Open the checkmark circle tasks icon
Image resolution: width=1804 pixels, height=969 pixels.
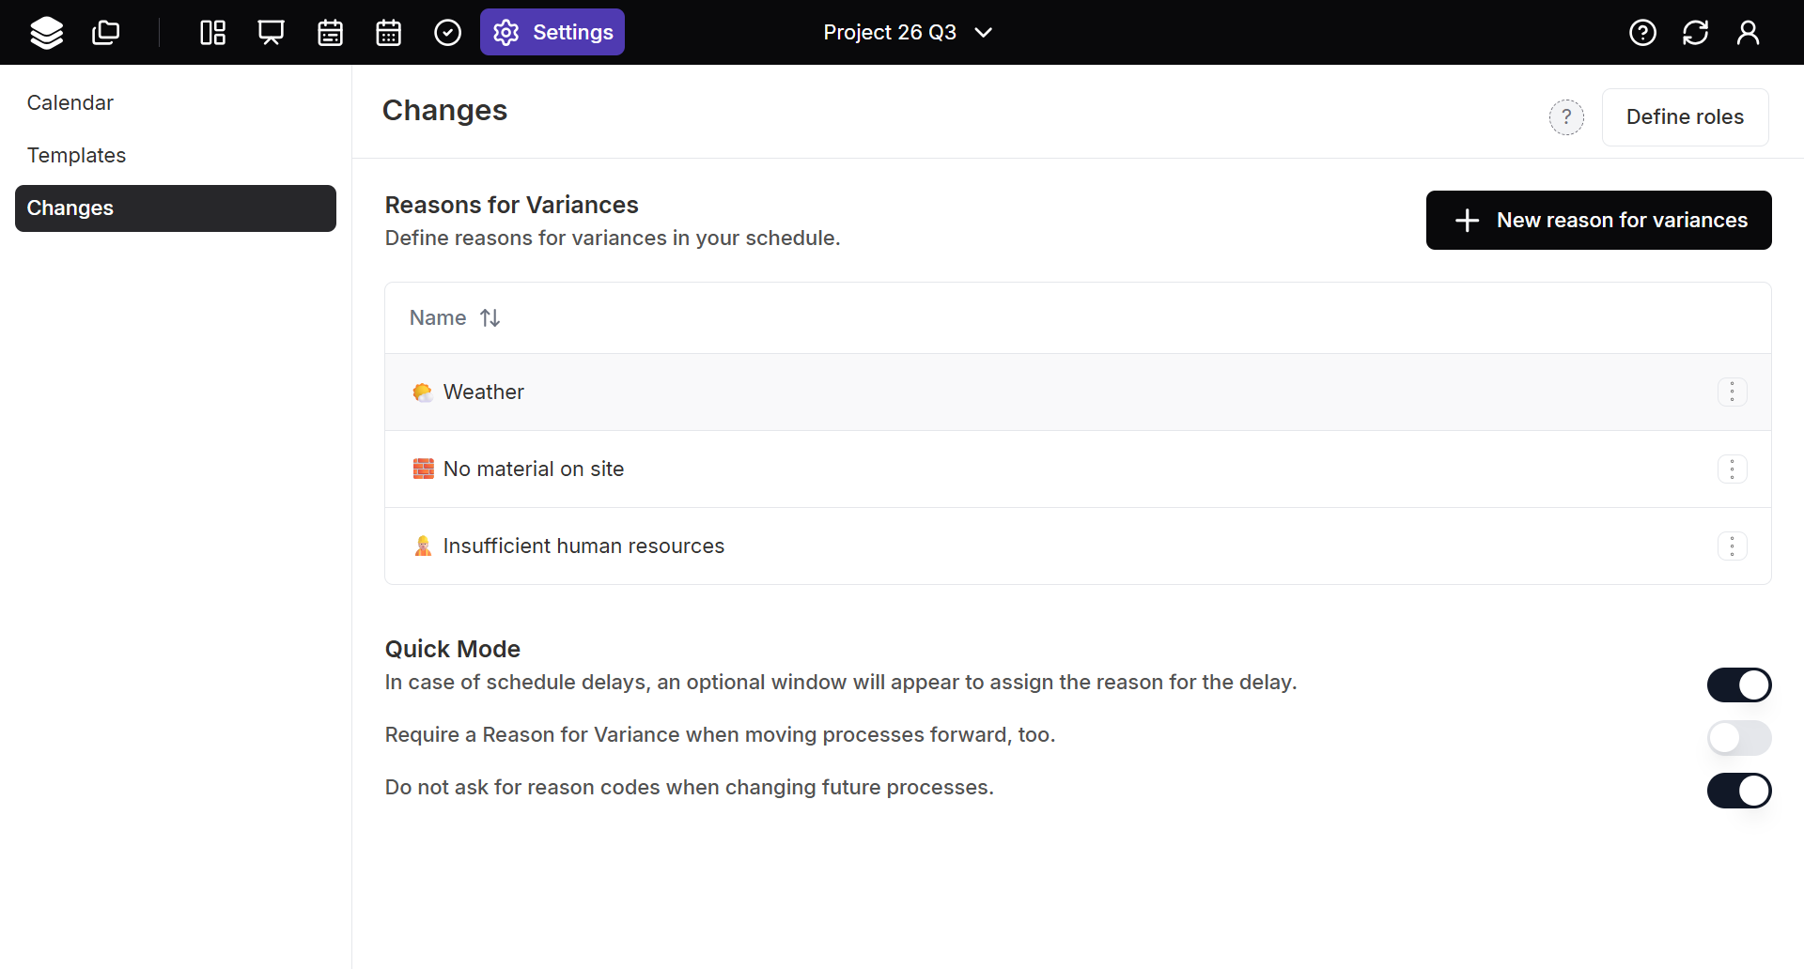pos(447,33)
